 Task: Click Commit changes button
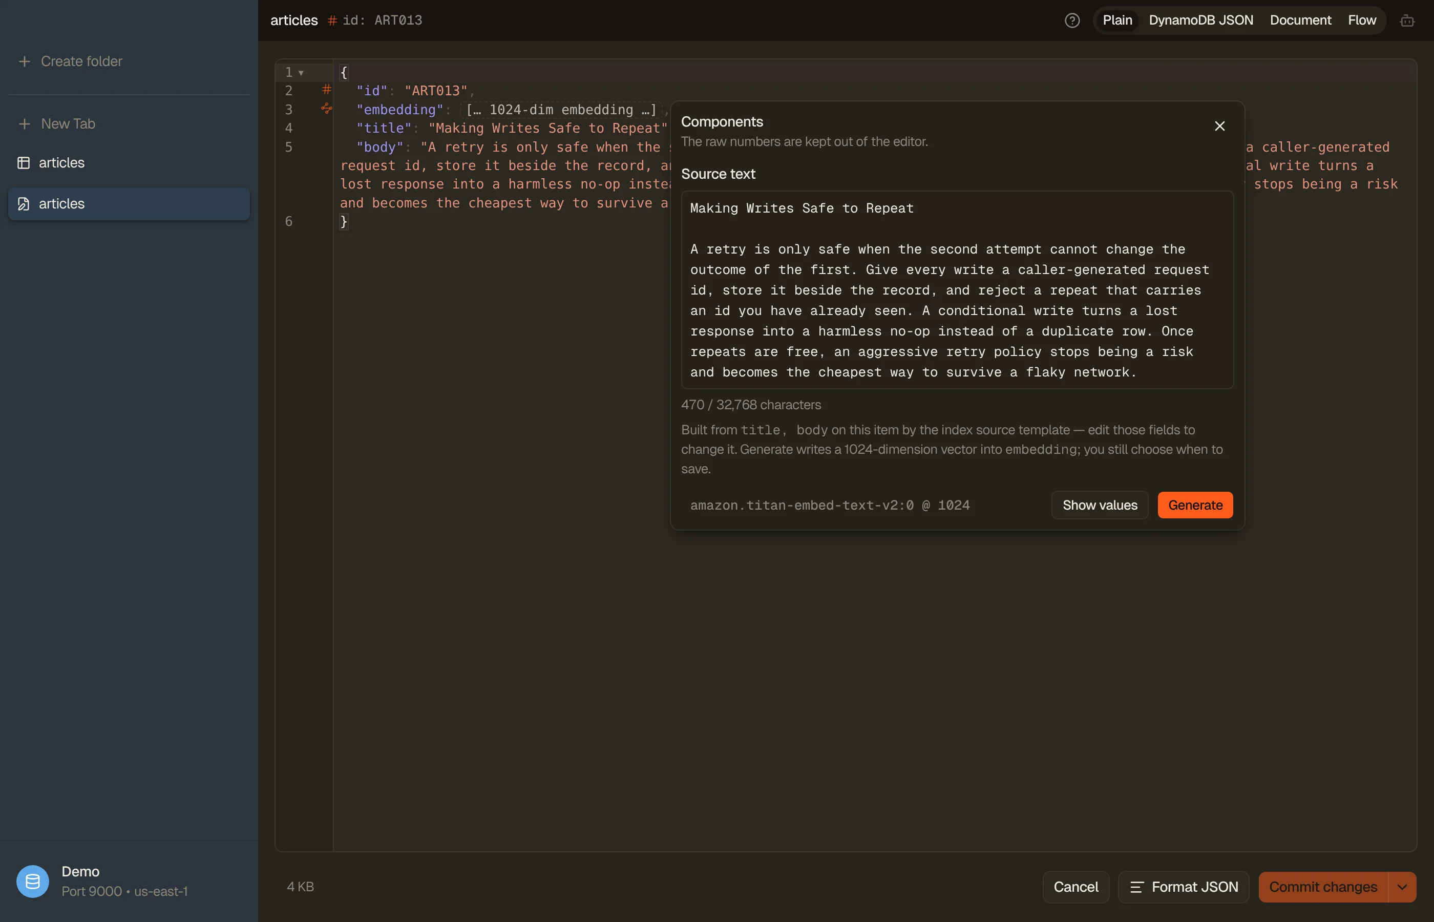pos(1323,887)
